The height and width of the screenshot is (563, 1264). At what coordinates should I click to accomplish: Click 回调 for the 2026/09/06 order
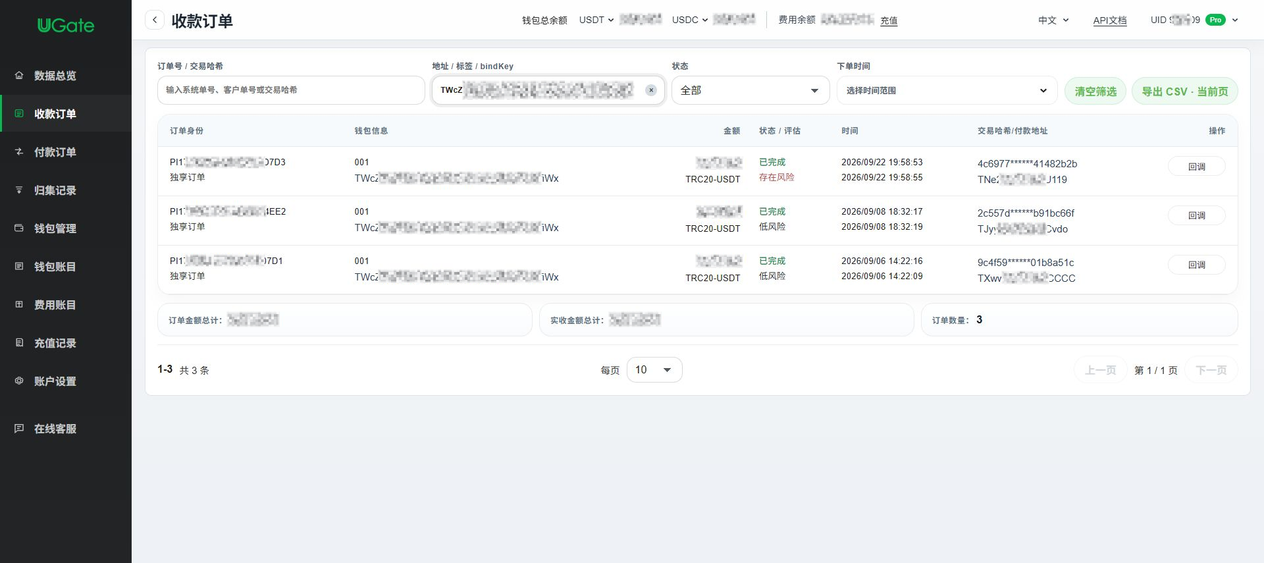[x=1197, y=265]
